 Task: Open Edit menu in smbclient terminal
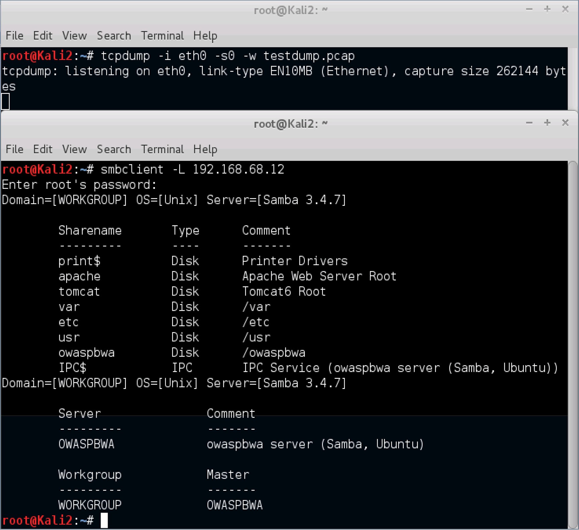42,149
